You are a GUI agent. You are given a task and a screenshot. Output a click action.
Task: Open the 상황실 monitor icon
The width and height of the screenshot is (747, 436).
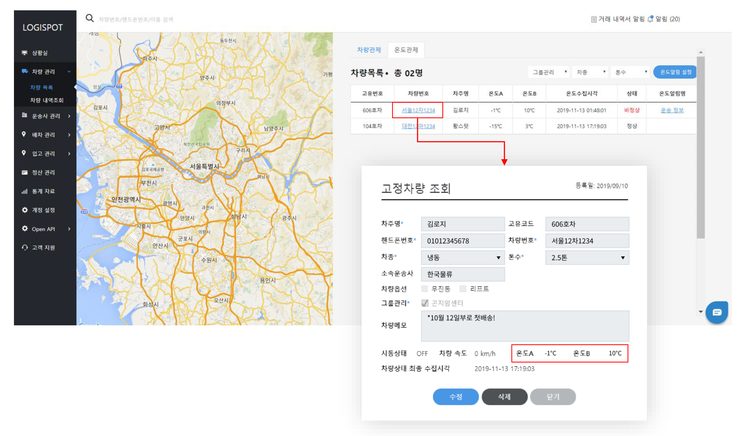tap(25, 53)
